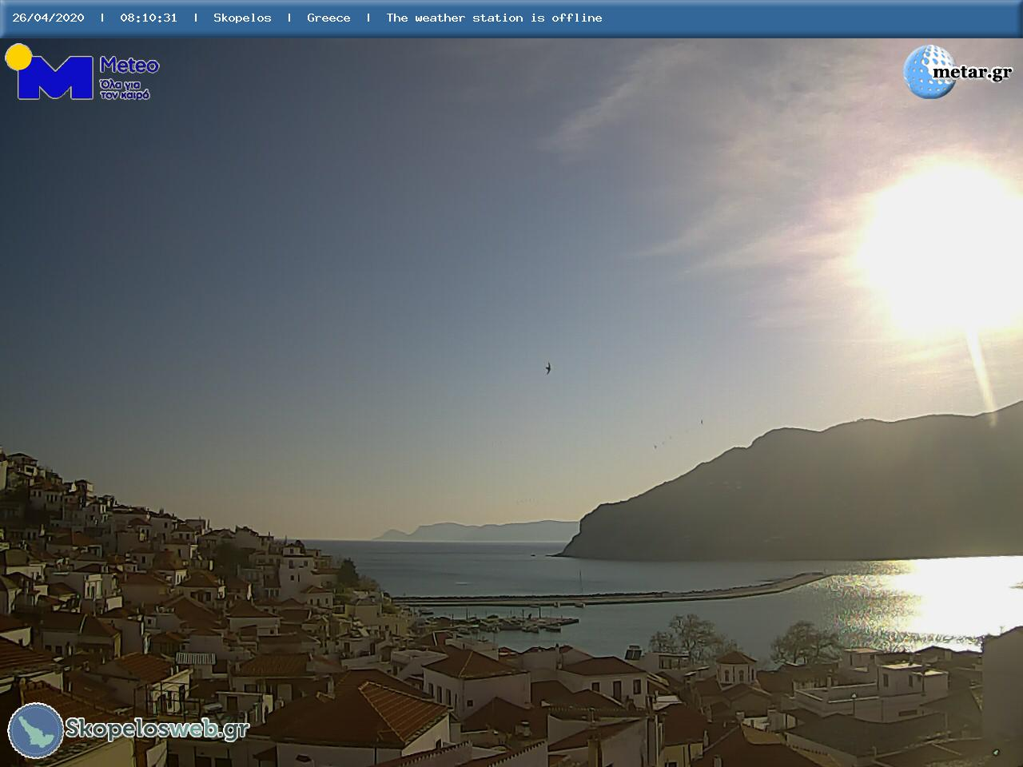Click 'The weather station is offline' message
1023x767 pixels.
494,18
